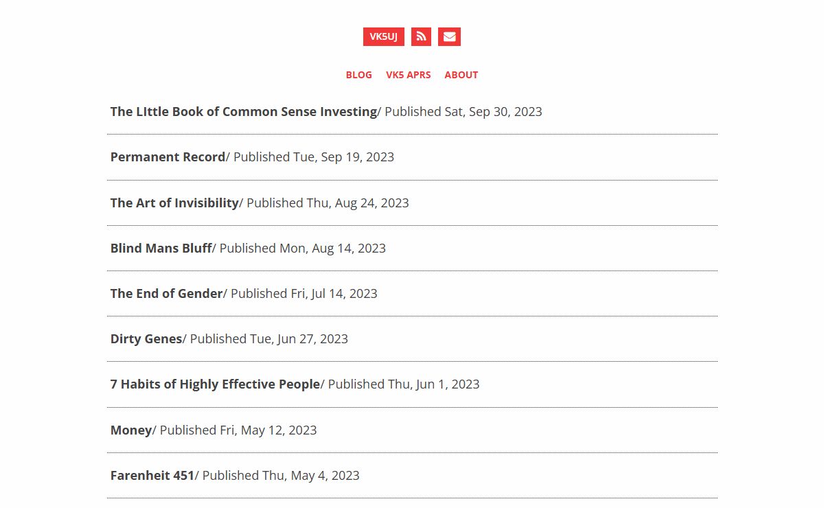
Task: Open the RSS feed icon
Action: click(421, 37)
